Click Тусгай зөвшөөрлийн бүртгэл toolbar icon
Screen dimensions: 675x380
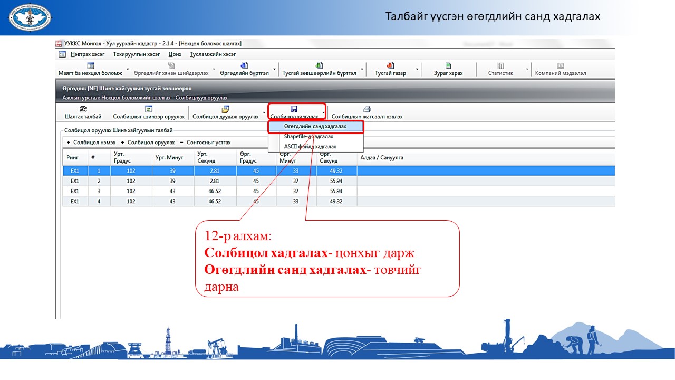point(319,66)
